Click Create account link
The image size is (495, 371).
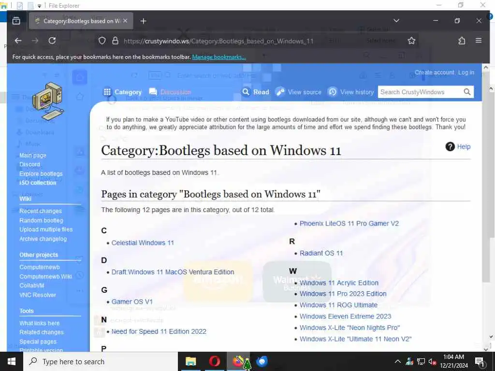[435, 72]
